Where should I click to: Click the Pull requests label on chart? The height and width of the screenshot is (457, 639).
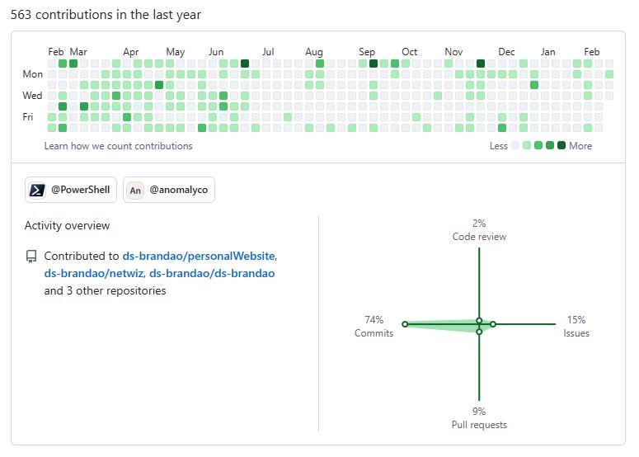[479, 425]
